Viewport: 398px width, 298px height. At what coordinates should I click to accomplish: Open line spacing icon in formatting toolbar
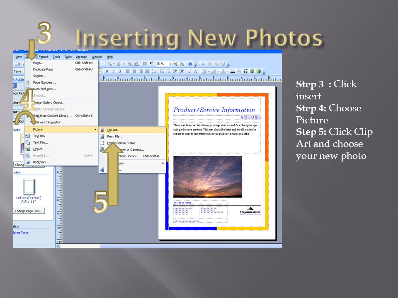tap(154, 71)
